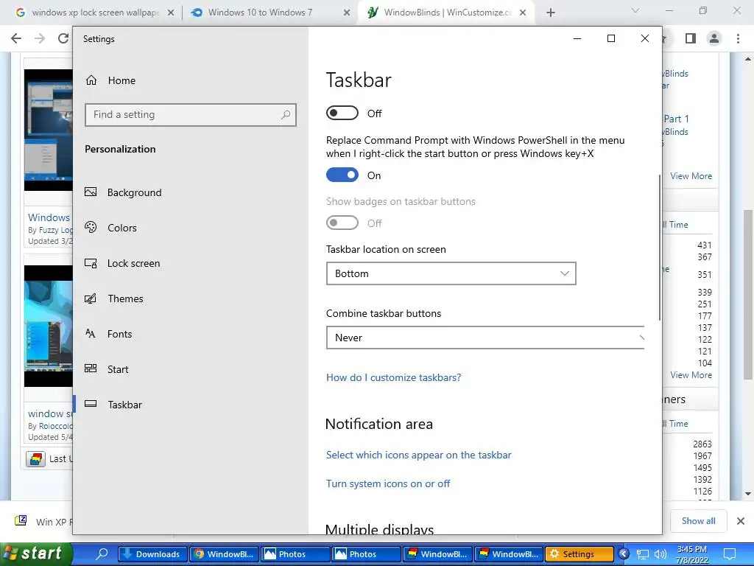
Task: Open Combine taskbar buttons dropdown
Action: 485,338
